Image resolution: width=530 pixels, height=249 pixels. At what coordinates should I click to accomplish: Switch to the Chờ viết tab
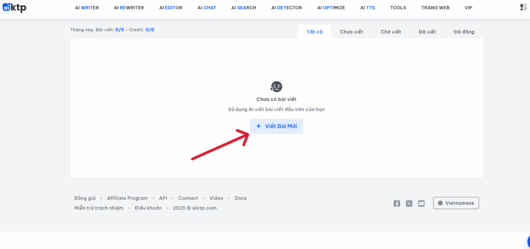click(391, 32)
